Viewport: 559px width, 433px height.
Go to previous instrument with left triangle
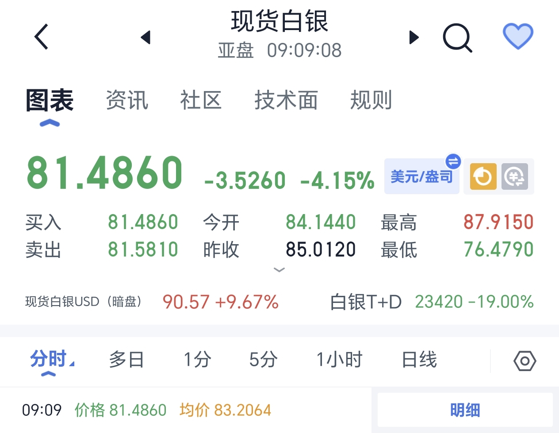pyautogui.click(x=145, y=37)
